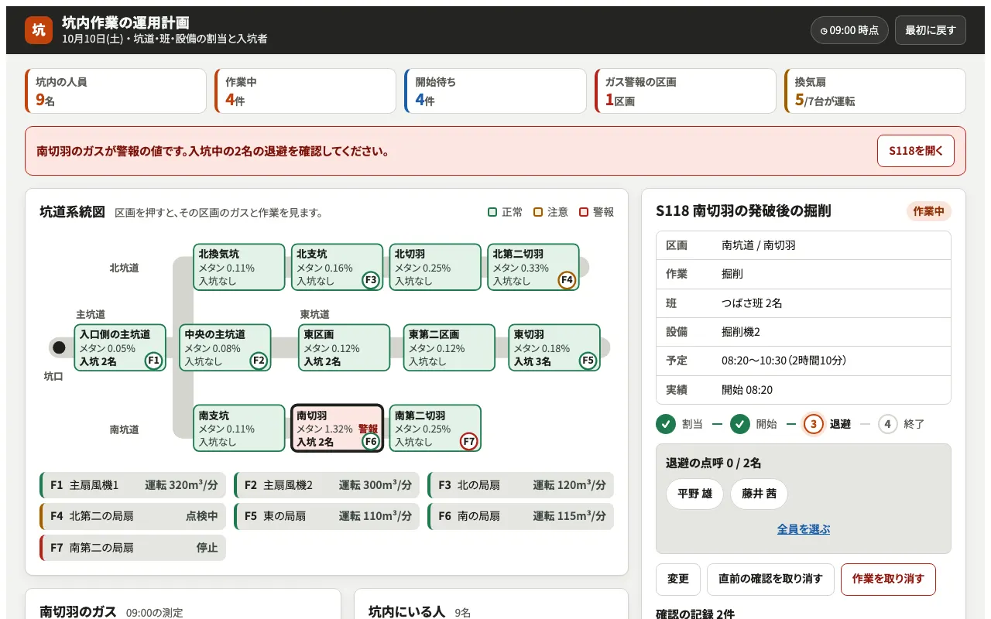
Task: Click the 作業中 status badge
Action: pos(929,211)
